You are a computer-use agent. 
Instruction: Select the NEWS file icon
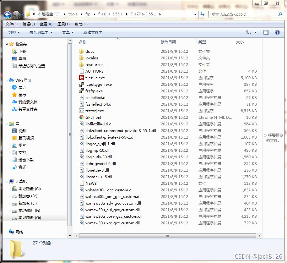[x=81, y=183]
